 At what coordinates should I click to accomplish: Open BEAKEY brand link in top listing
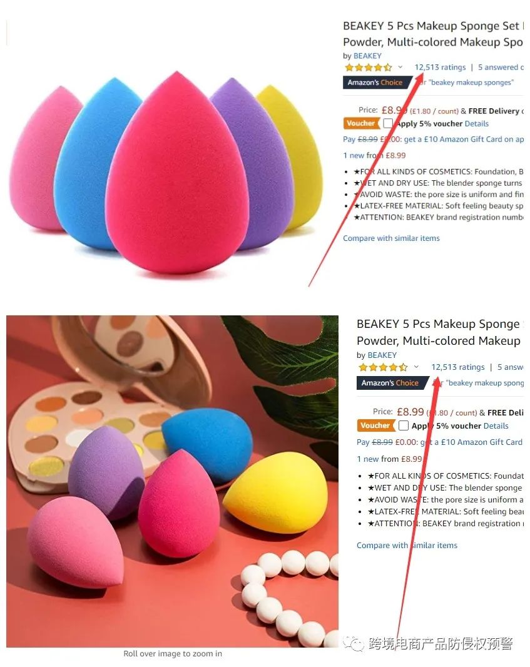[367, 56]
